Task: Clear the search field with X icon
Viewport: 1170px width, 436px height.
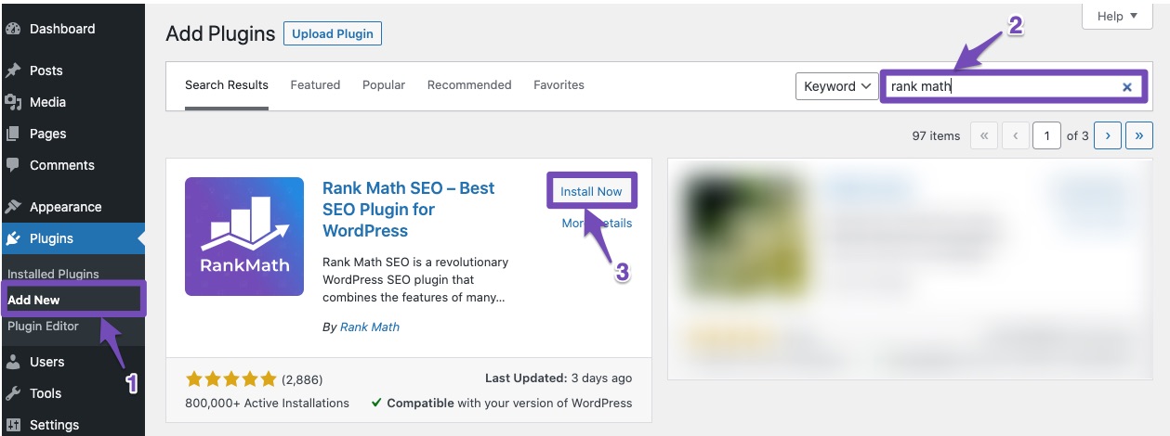Action: coord(1126,87)
